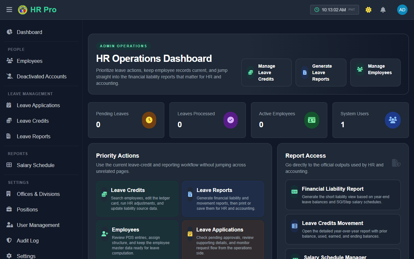
Task: Open Settings from sidebar
Action: coord(41,254)
